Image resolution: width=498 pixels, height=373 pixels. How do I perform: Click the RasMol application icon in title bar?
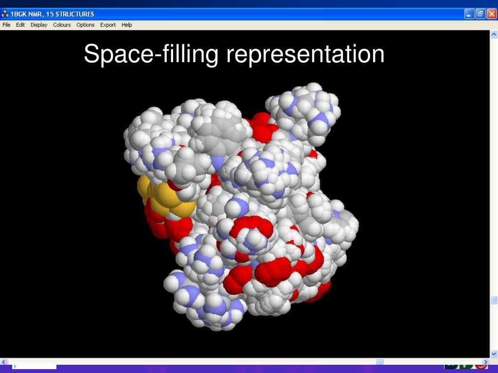coord(5,14)
